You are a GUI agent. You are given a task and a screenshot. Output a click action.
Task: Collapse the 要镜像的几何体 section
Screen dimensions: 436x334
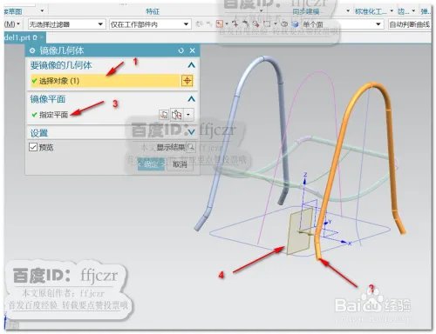pos(191,65)
